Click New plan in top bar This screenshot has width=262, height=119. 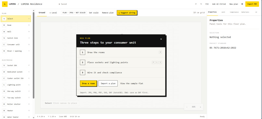point(234,4)
